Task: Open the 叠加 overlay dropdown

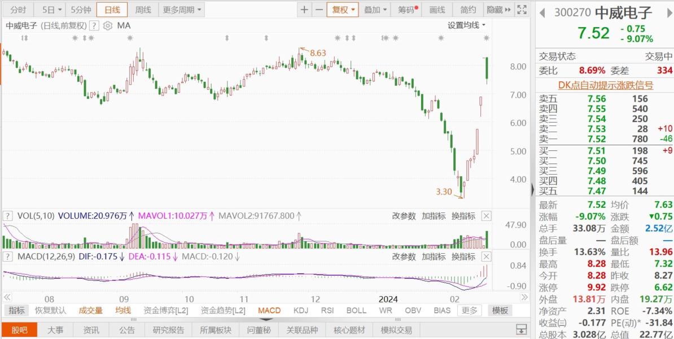Action: [x=375, y=10]
